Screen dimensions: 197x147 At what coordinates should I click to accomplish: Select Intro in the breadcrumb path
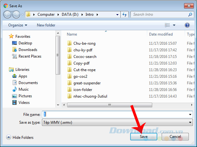pos(90,14)
